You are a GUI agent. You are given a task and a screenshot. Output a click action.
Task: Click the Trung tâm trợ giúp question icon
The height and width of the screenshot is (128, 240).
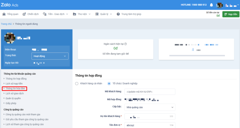pyautogui.click(x=118, y=14)
